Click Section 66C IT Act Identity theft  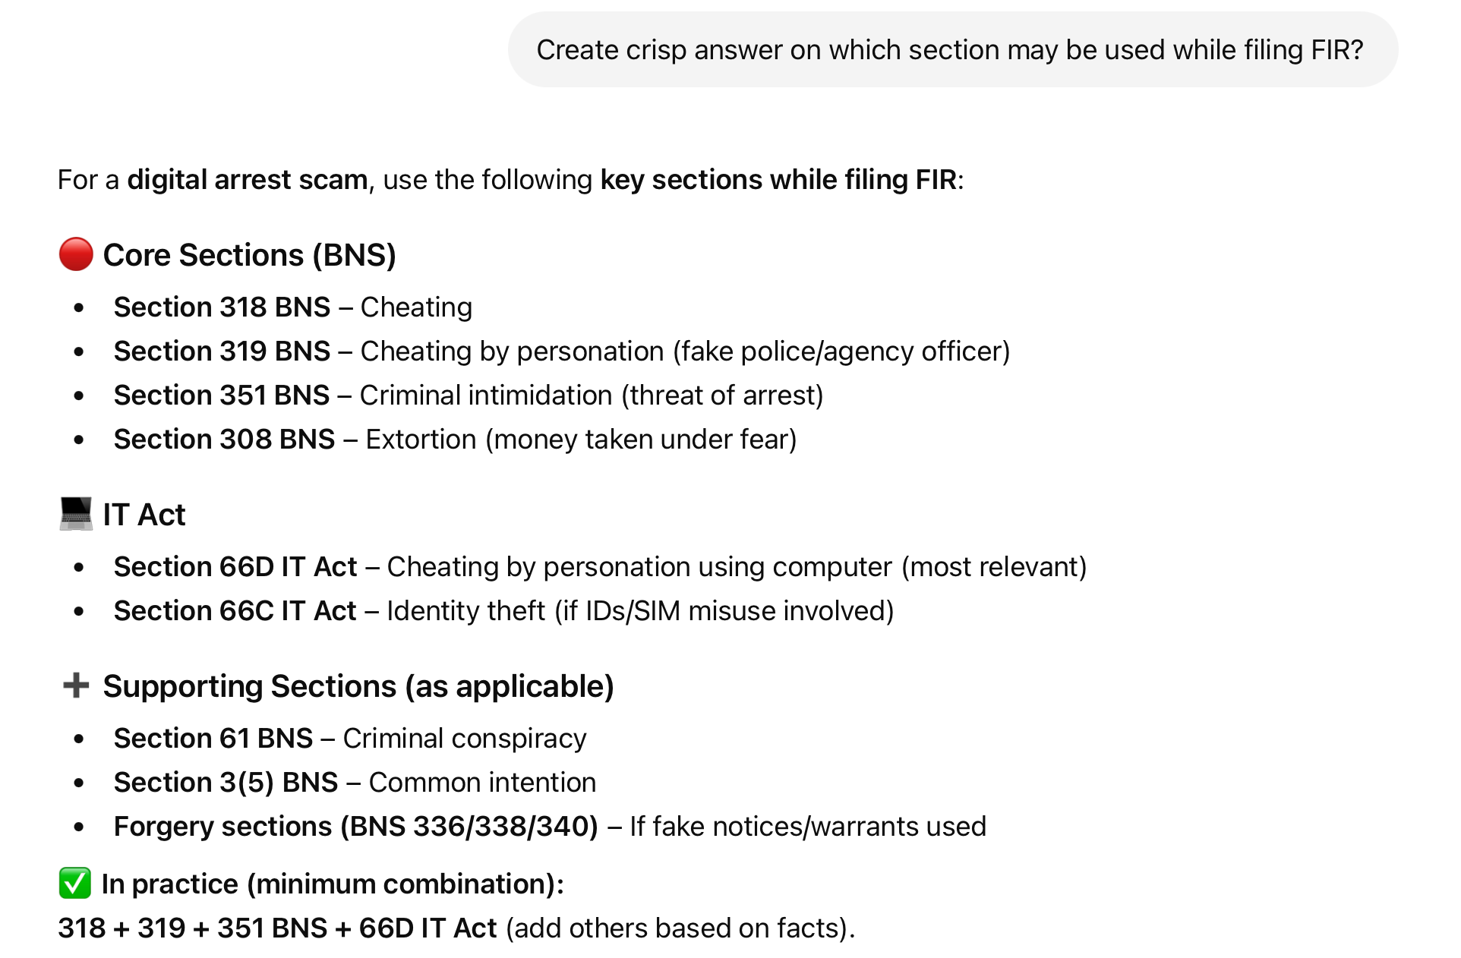point(504,611)
